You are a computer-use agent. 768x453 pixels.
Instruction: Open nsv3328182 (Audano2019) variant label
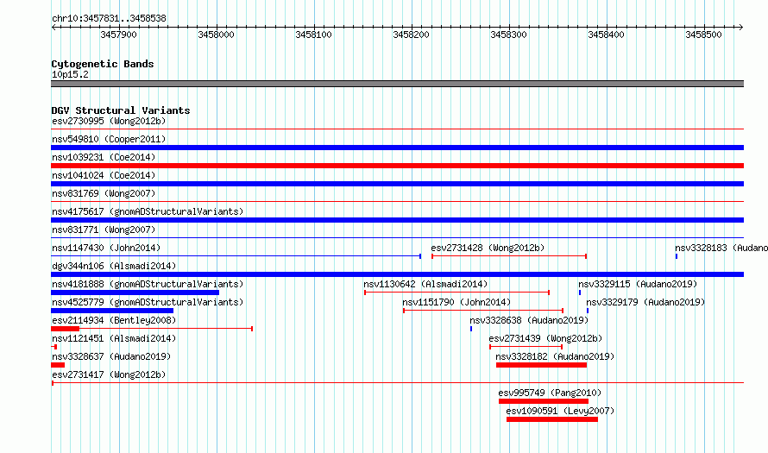point(555,356)
